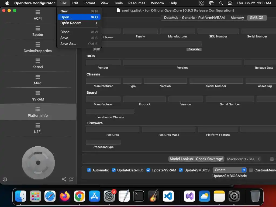Open System Preferences with badge in Dock
276x207 pixels.
tap(109, 196)
